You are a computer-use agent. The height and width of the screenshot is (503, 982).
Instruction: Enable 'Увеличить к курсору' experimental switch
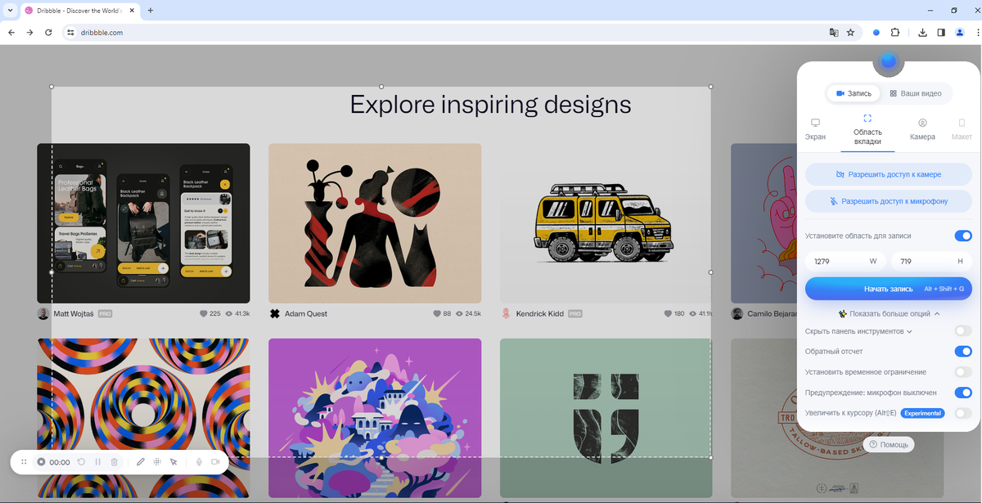click(963, 413)
